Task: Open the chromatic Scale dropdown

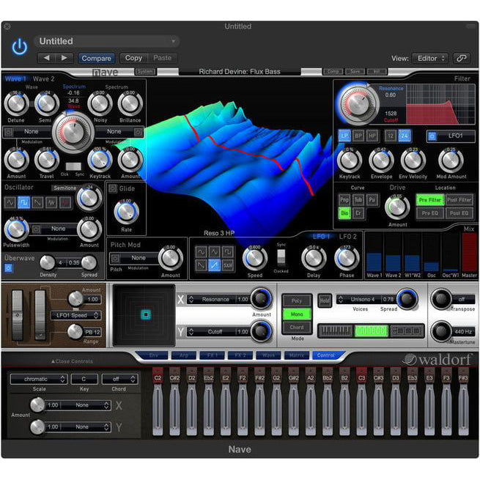Action: [x=38, y=379]
